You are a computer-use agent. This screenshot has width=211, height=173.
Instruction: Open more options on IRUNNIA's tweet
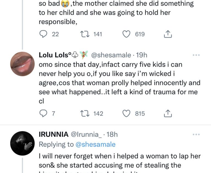coord(196,135)
